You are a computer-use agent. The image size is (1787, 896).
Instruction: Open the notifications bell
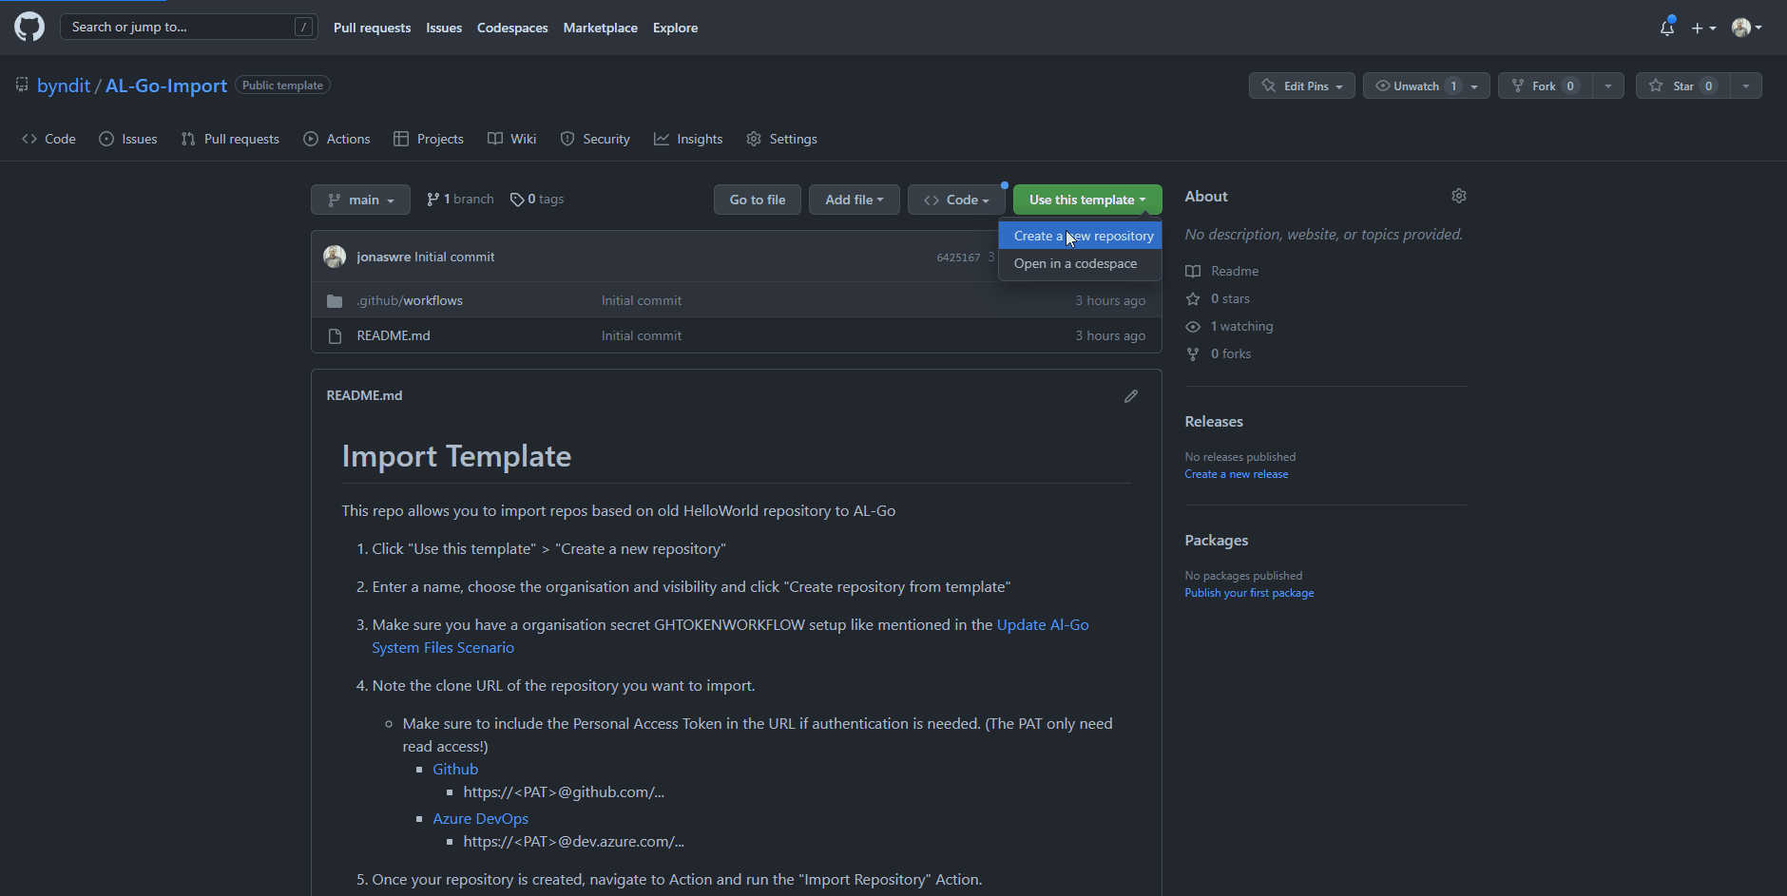click(x=1666, y=28)
